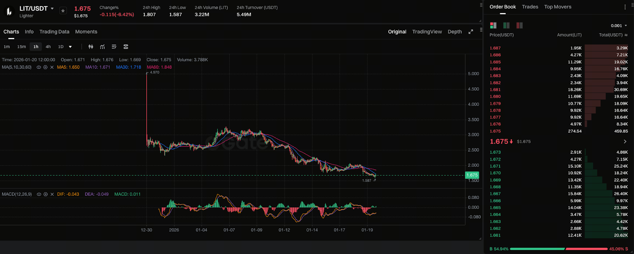Add LIT/USDT to favorites with star icon

63,11
